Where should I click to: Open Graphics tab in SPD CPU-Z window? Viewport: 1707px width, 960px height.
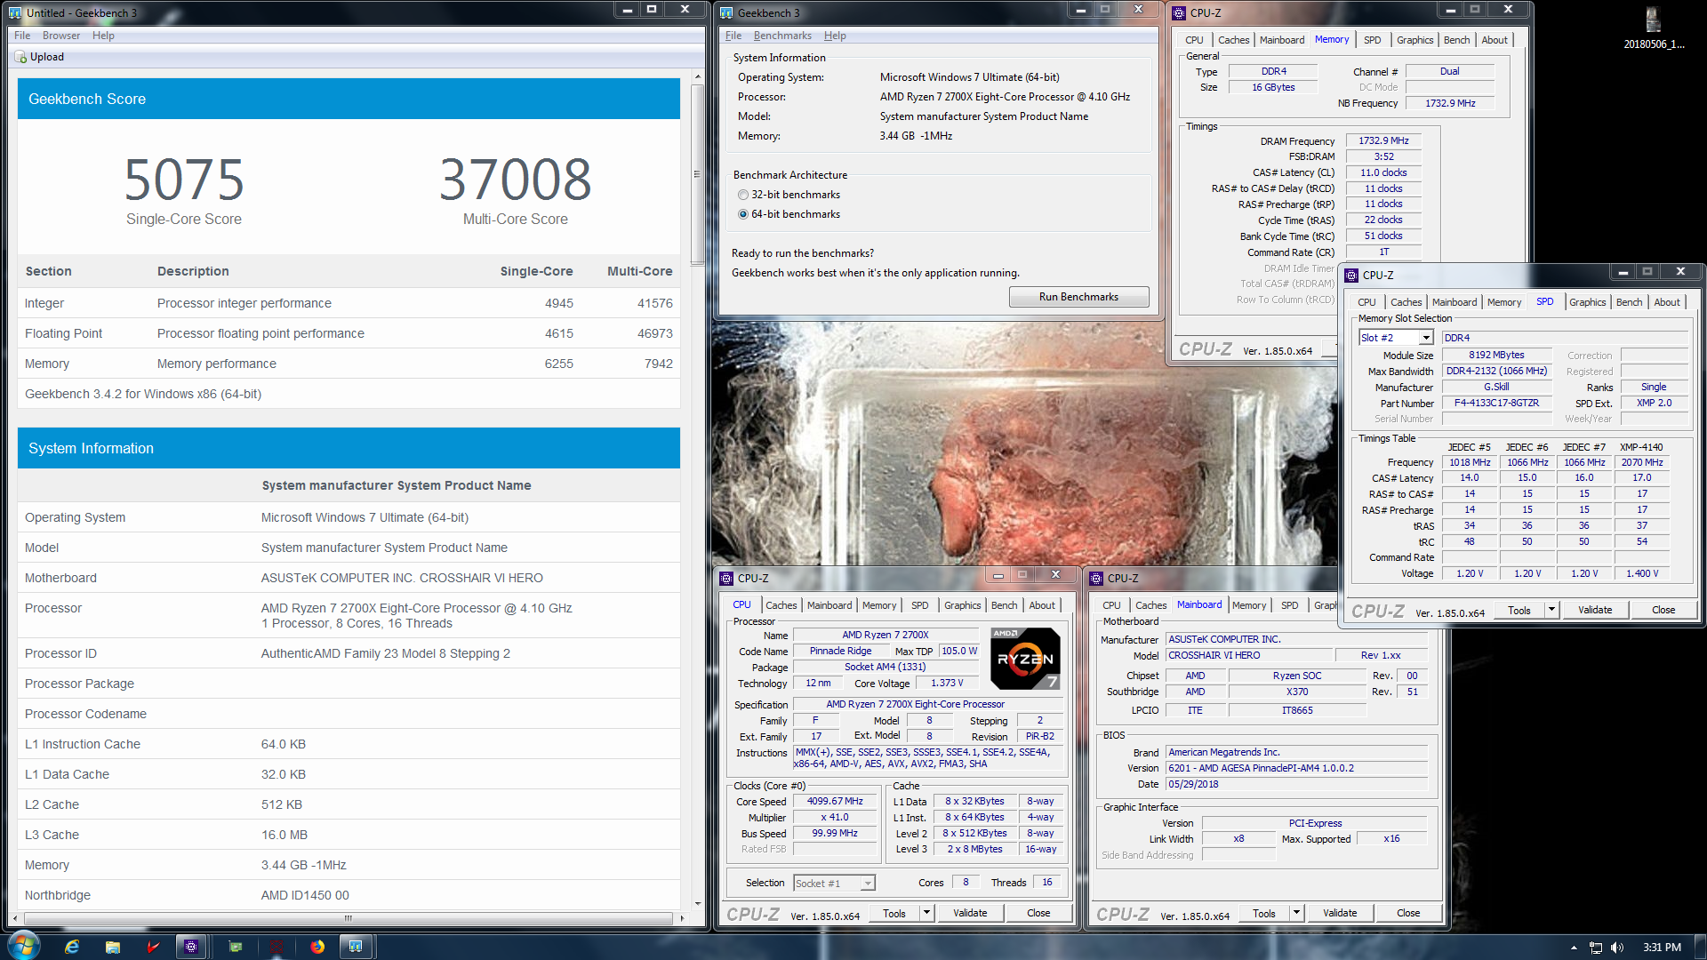pos(1587,302)
